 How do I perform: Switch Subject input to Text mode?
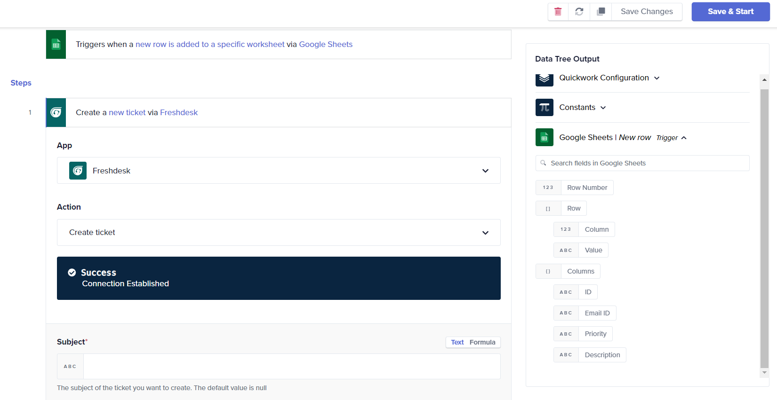(x=457, y=342)
